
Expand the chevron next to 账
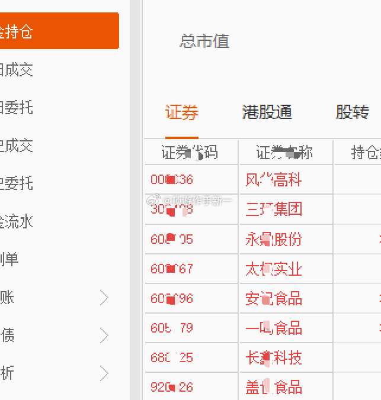[104, 298]
